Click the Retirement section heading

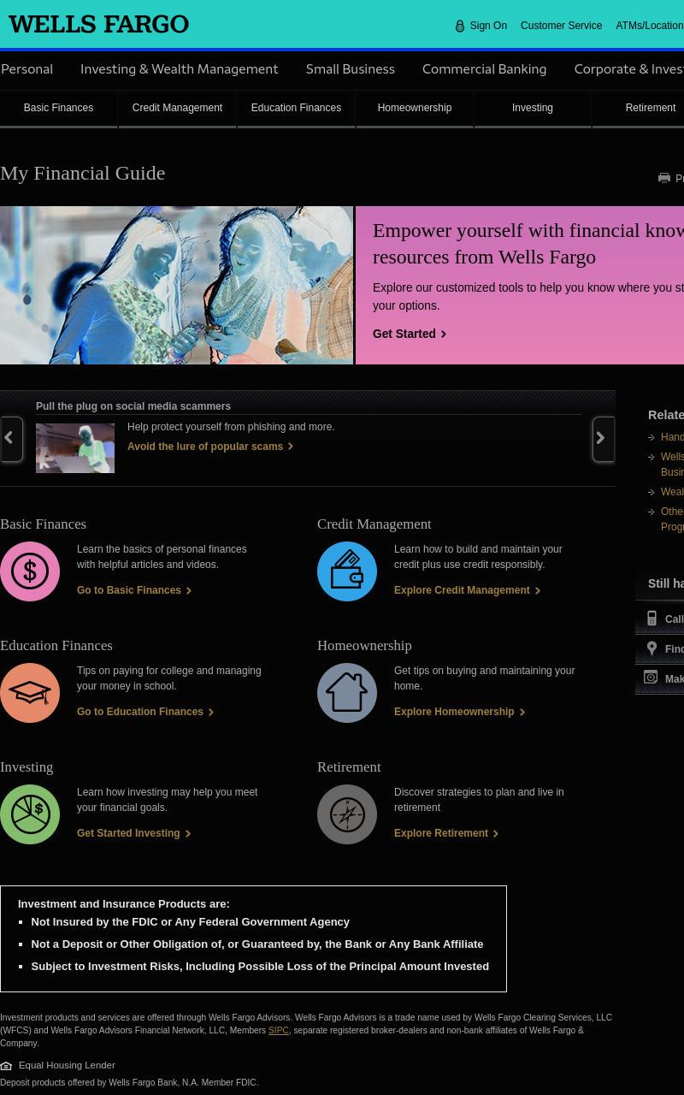click(x=349, y=766)
